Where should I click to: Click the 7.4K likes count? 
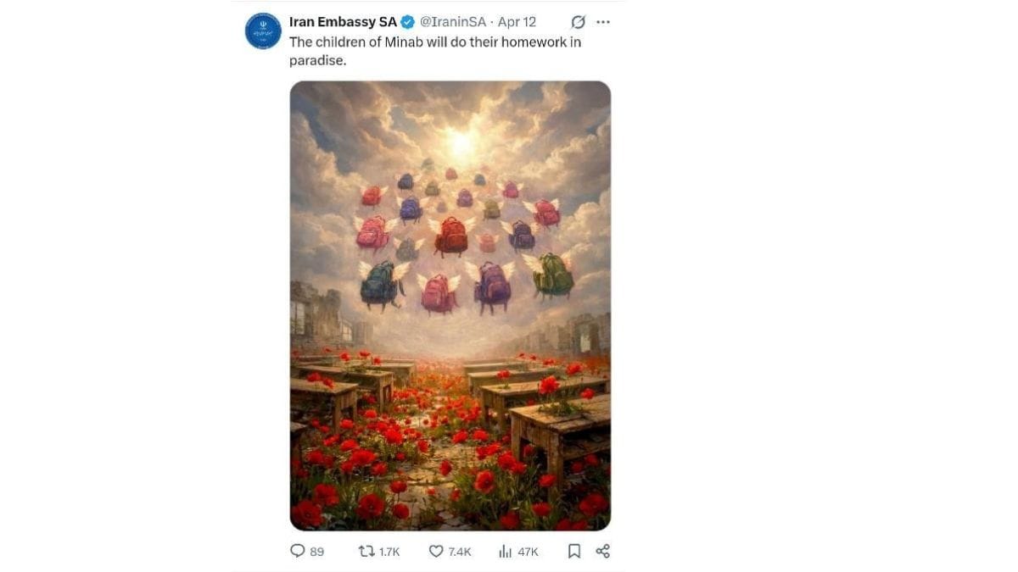point(460,552)
